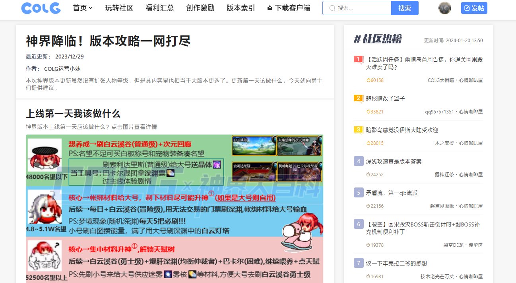This screenshot has height=283, width=516.
Task: Open the 玩转社区 menu
Action: pyautogui.click(x=119, y=8)
